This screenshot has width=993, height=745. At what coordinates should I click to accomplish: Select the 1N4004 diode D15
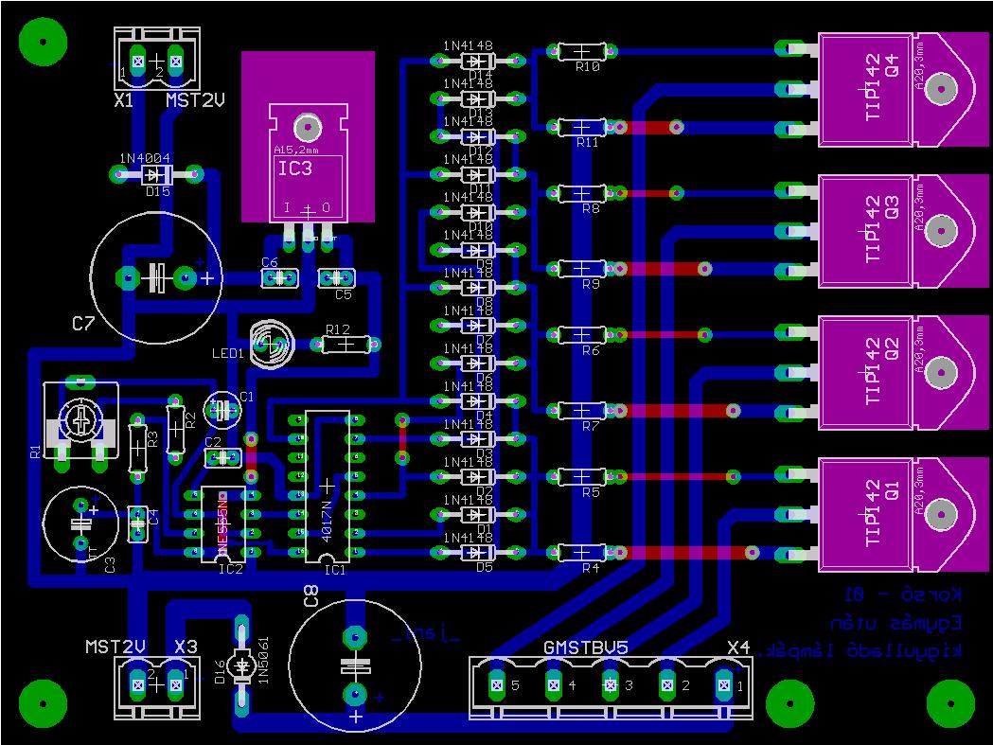tap(156, 173)
